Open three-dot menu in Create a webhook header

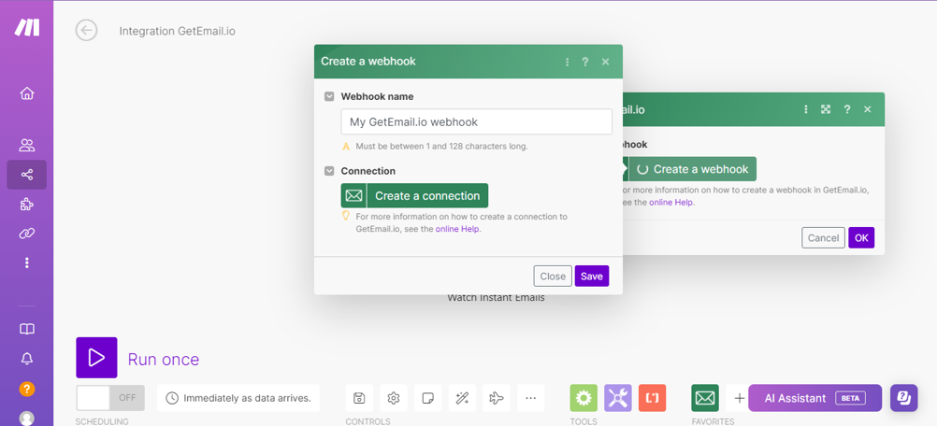pos(567,62)
